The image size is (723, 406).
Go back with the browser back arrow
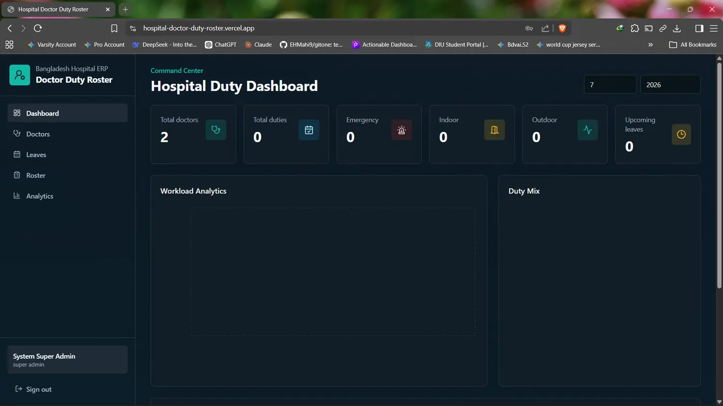(x=10, y=28)
